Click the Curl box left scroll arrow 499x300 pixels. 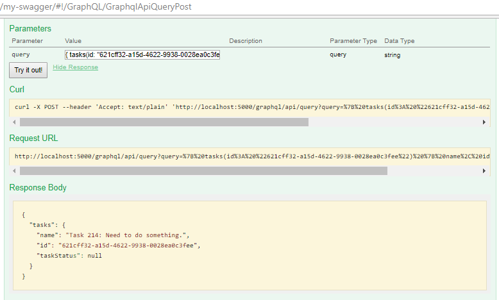point(14,122)
